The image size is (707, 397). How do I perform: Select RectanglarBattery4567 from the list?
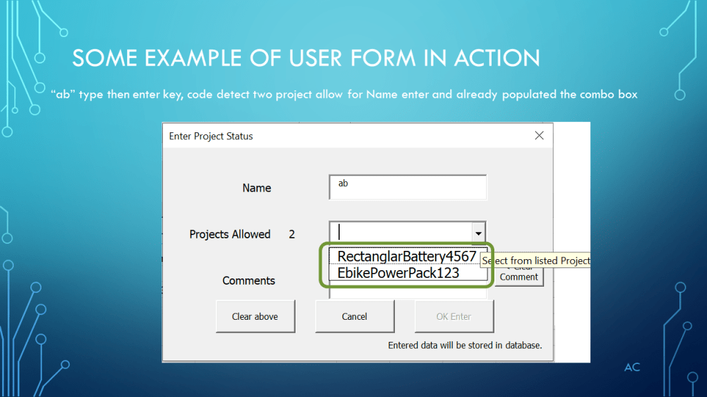pyautogui.click(x=407, y=256)
